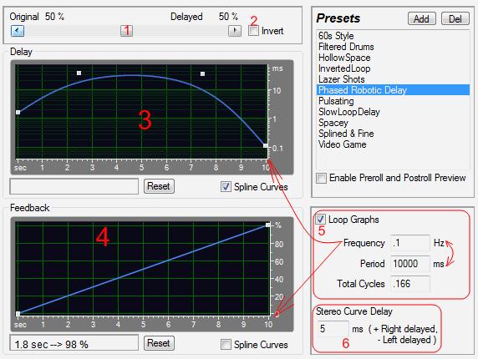The height and width of the screenshot is (359, 478).
Task: Toggle the Loop Graphs checkbox
Action: [320, 220]
